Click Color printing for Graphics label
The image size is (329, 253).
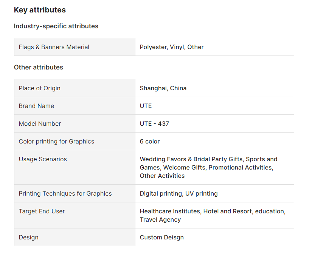tap(56, 142)
